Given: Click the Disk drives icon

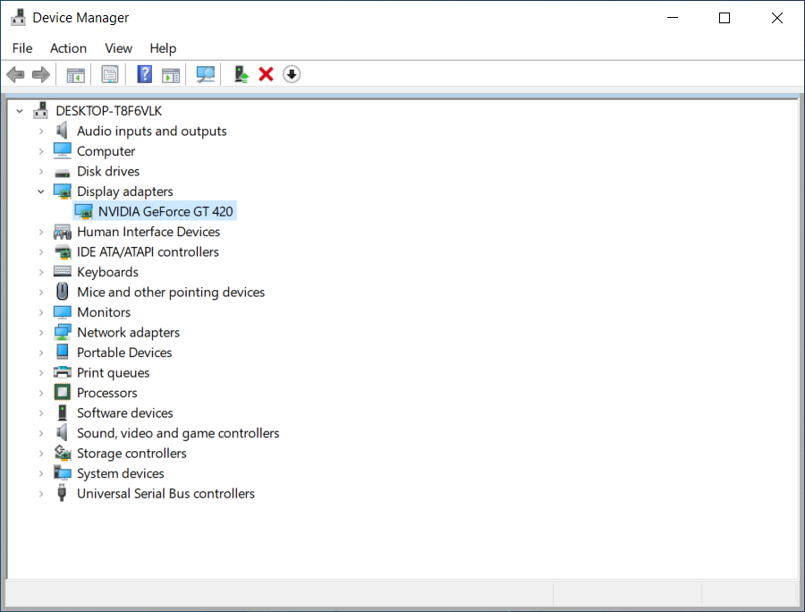Looking at the screenshot, I should point(62,172).
